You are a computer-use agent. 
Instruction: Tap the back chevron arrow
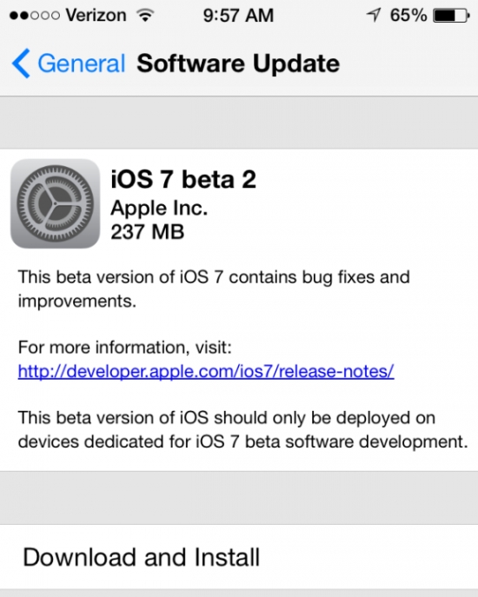[x=21, y=63]
